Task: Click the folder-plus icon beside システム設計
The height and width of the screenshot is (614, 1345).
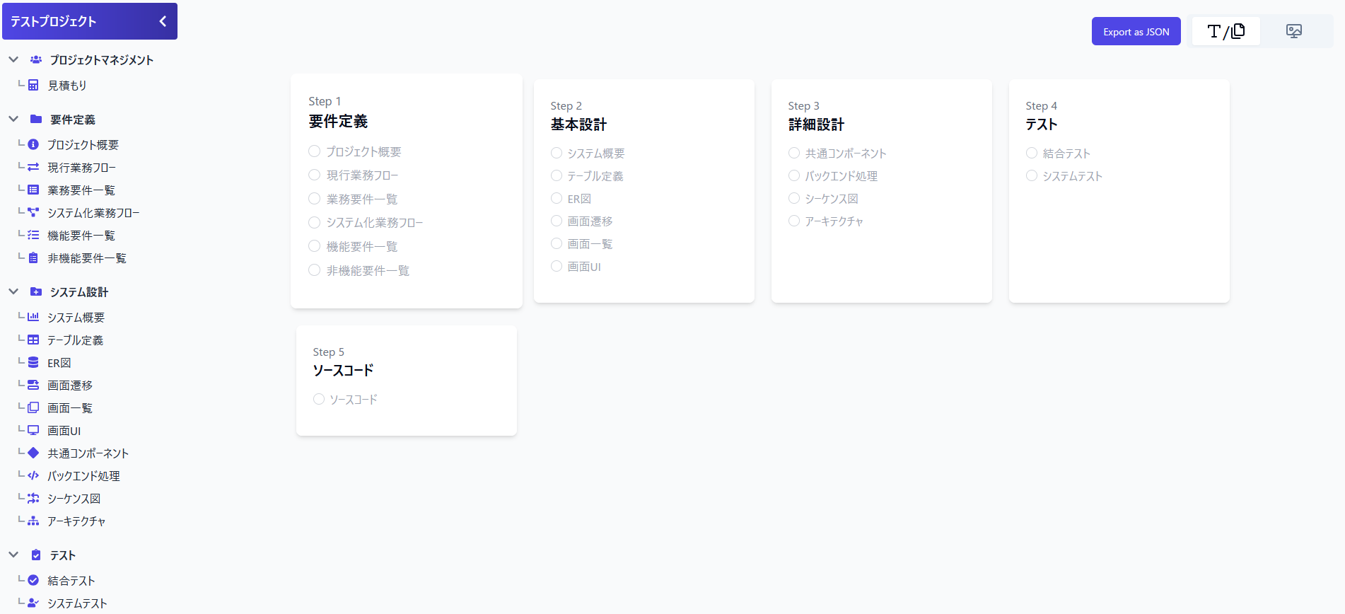Action: point(36,291)
